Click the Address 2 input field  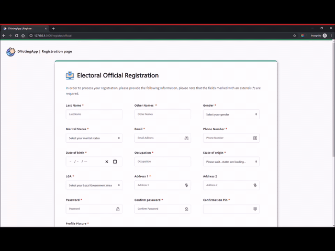pos(231,185)
